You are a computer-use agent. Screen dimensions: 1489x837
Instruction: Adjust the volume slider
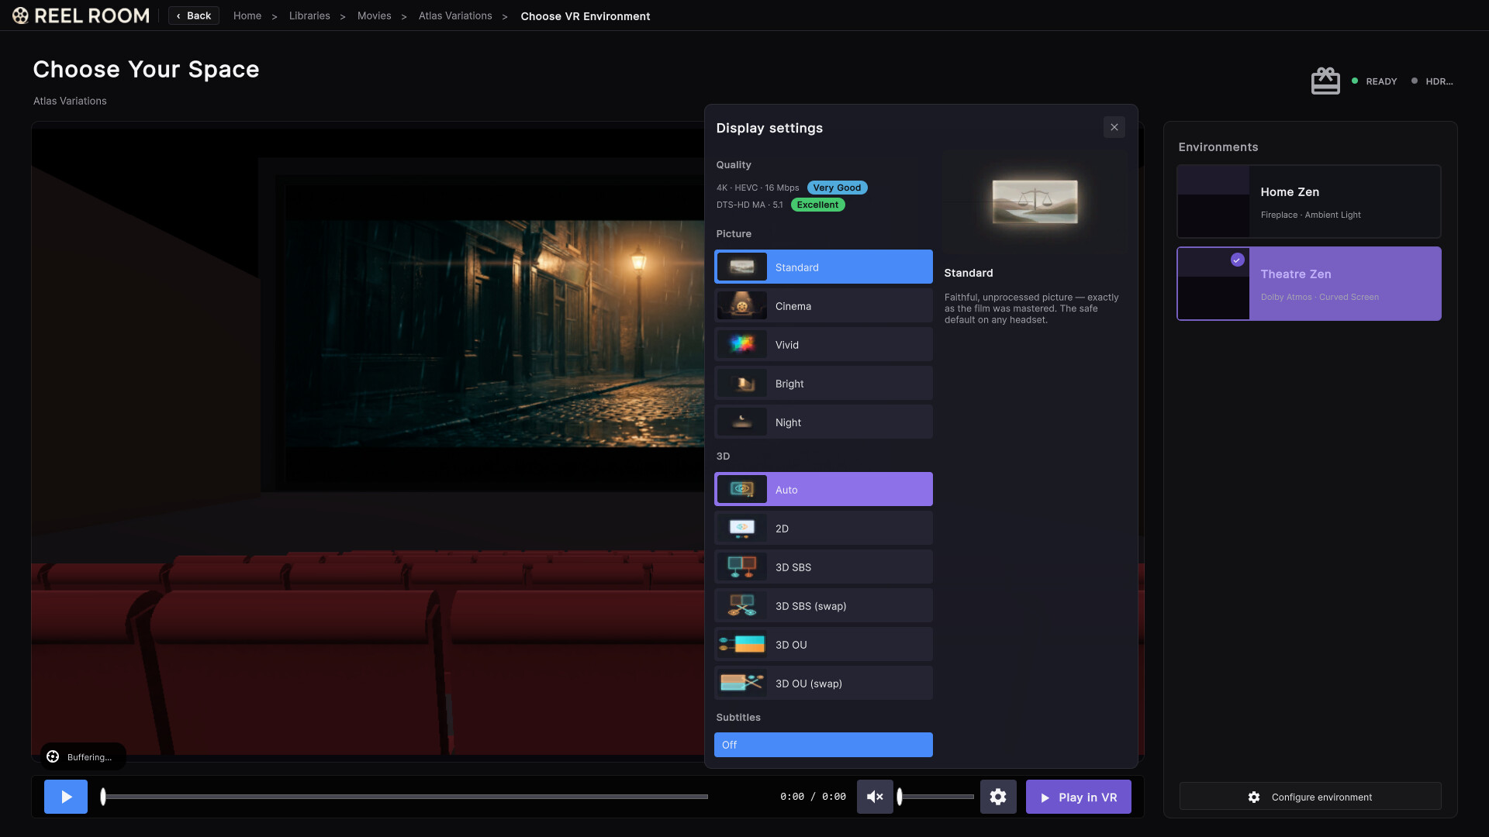[x=936, y=797]
